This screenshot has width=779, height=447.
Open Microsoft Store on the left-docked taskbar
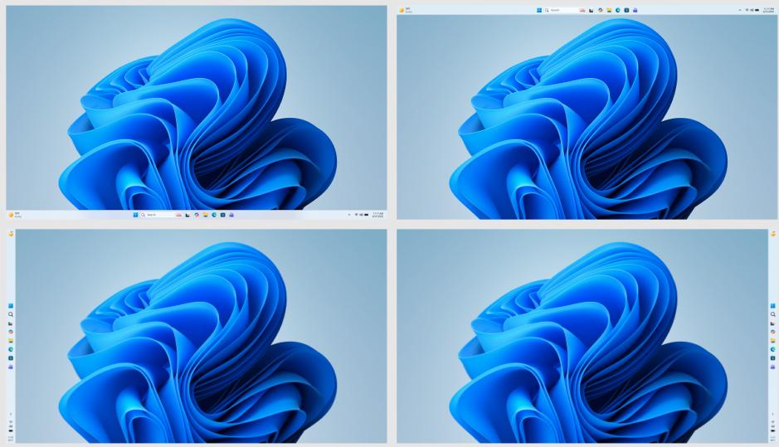coord(11,358)
